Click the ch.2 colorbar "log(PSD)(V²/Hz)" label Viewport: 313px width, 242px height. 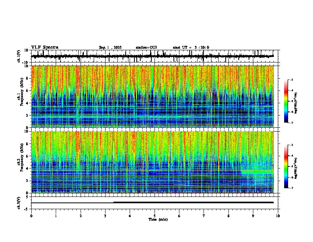coord(296,168)
